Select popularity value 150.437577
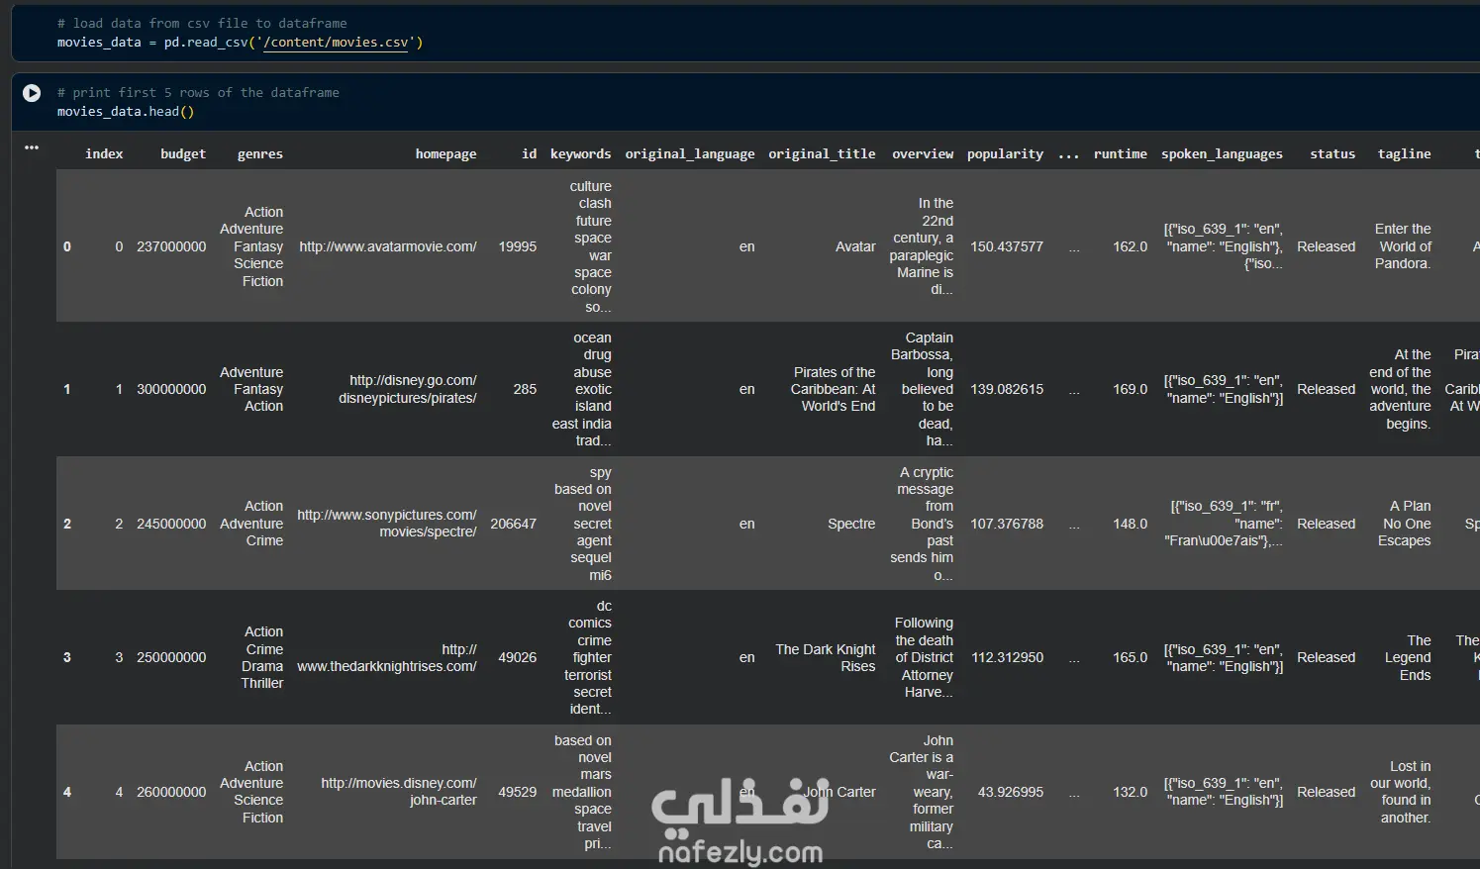 (x=1007, y=247)
